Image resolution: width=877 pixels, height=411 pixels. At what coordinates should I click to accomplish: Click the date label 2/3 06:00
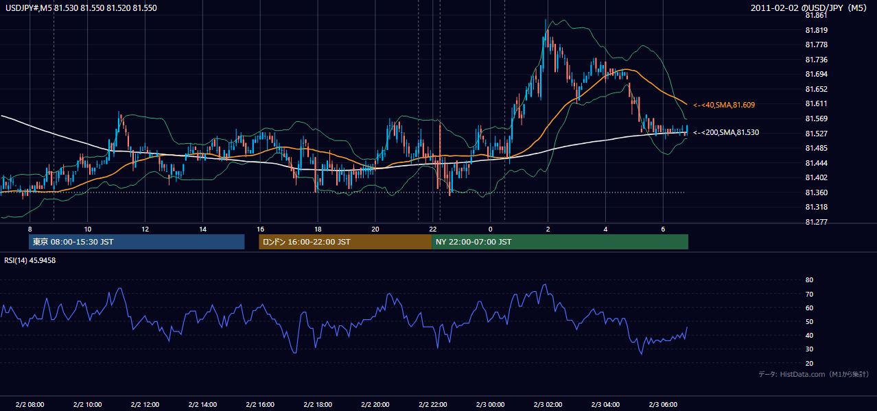[663, 405]
